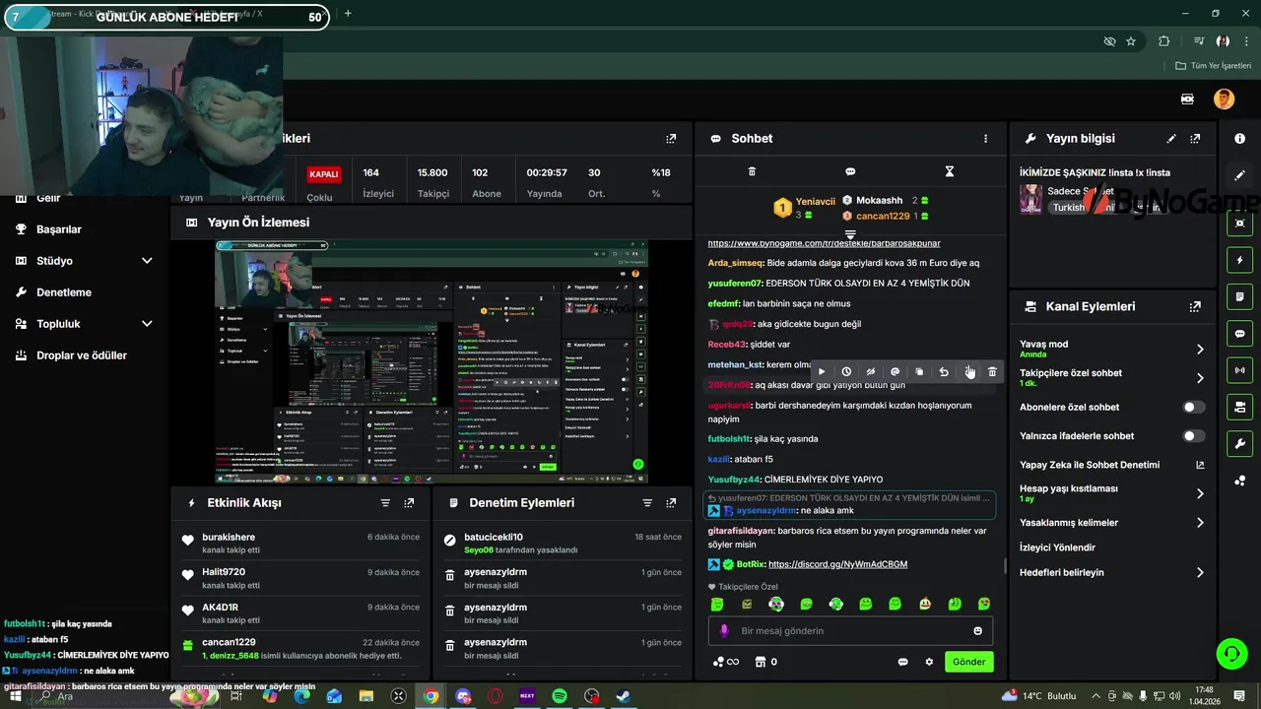Image resolution: width=1261 pixels, height=709 pixels.
Task: Click the Yayın Ön İzlemesi preview video
Action: 431,361
